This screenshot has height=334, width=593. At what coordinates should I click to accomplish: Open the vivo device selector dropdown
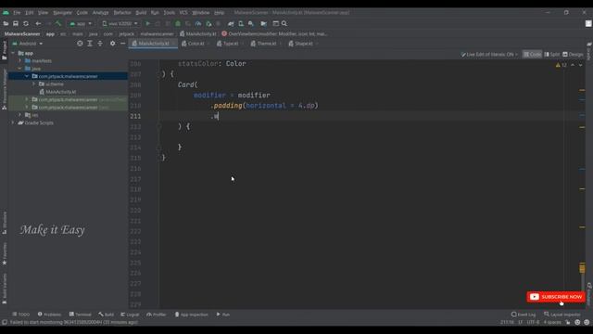[x=120, y=23]
